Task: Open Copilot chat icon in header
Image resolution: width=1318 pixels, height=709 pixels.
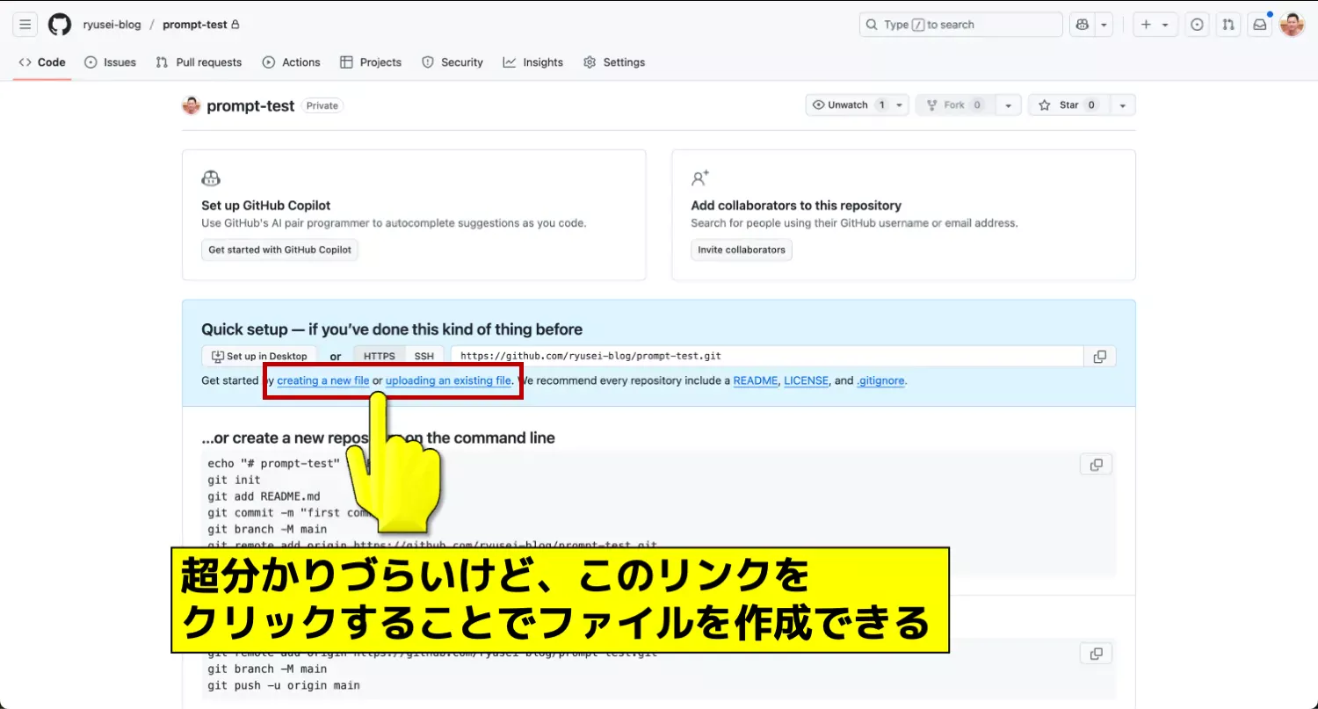Action: (1082, 25)
